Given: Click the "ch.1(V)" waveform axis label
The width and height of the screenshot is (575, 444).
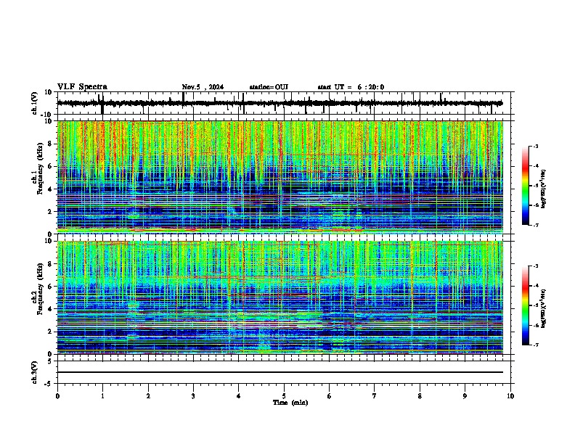Looking at the screenshot, I should pyautogui.click(x=35, y=103).
